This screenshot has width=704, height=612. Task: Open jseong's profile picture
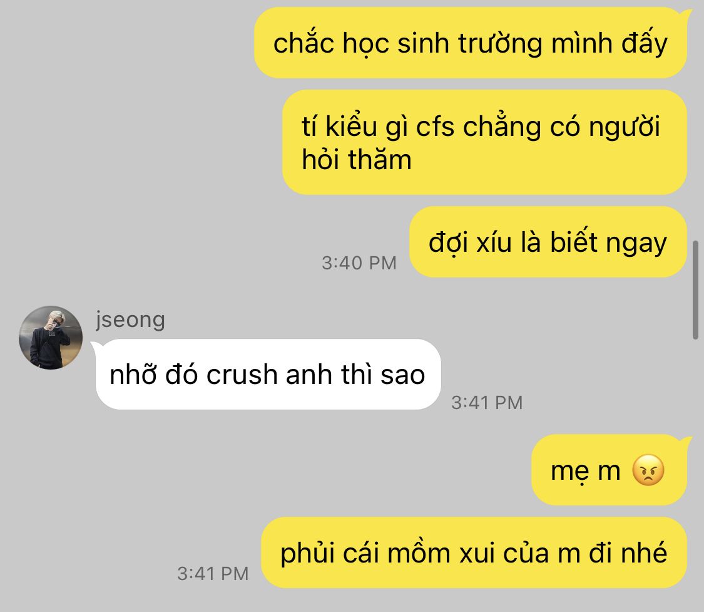(x=51, y=338)
